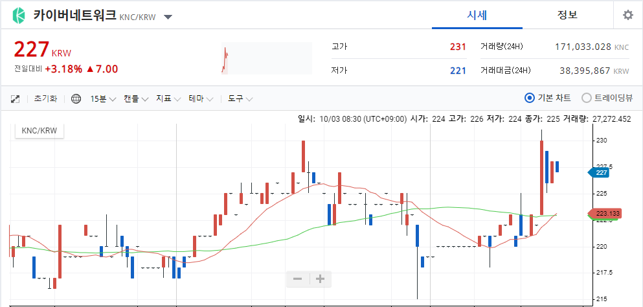The width and height of the screenshot is (643, 307).
Task: Click the 10/03 08:30 (UTC+09:00) timestamp
Action: [362, 119]
